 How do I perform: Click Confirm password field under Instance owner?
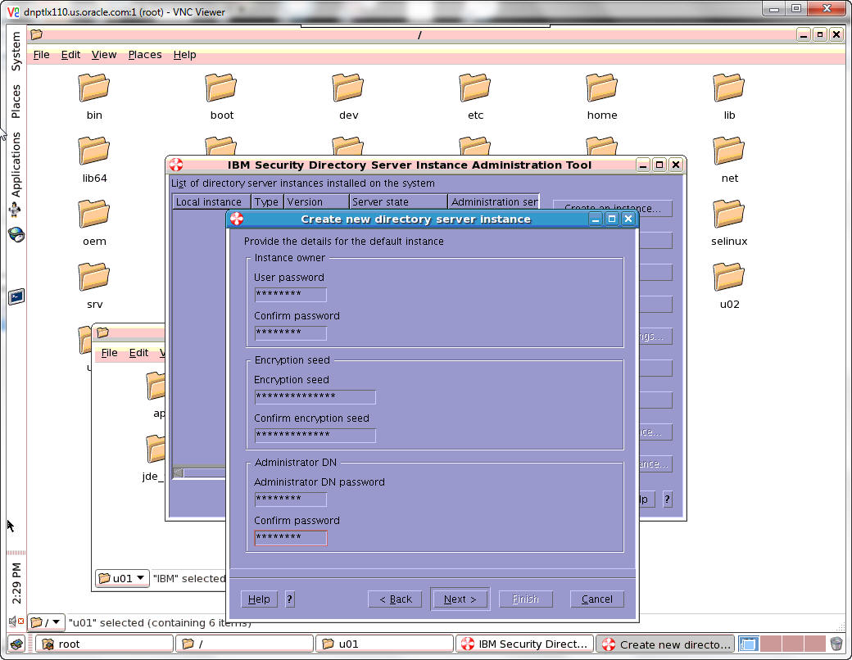[291, 333]
